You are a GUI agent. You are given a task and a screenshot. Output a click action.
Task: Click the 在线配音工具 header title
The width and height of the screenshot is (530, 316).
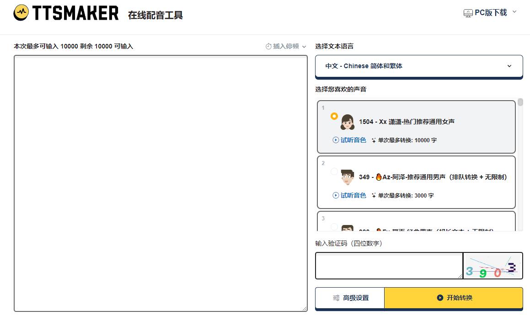pos(155,15)
